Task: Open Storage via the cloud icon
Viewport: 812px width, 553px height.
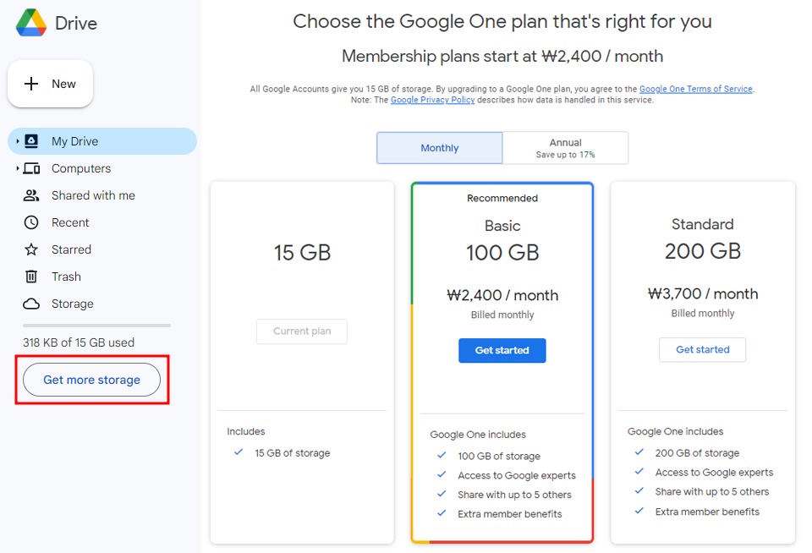Action: pyautogui.click(x=31, y=304)
